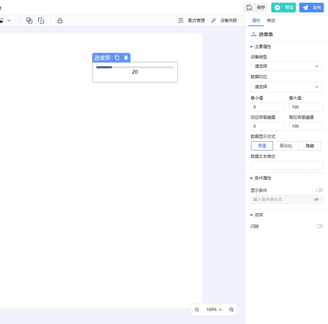Click the 预览 preview button
The width and height of the screenshot is (328, 324).
click(x=283, y=8)
